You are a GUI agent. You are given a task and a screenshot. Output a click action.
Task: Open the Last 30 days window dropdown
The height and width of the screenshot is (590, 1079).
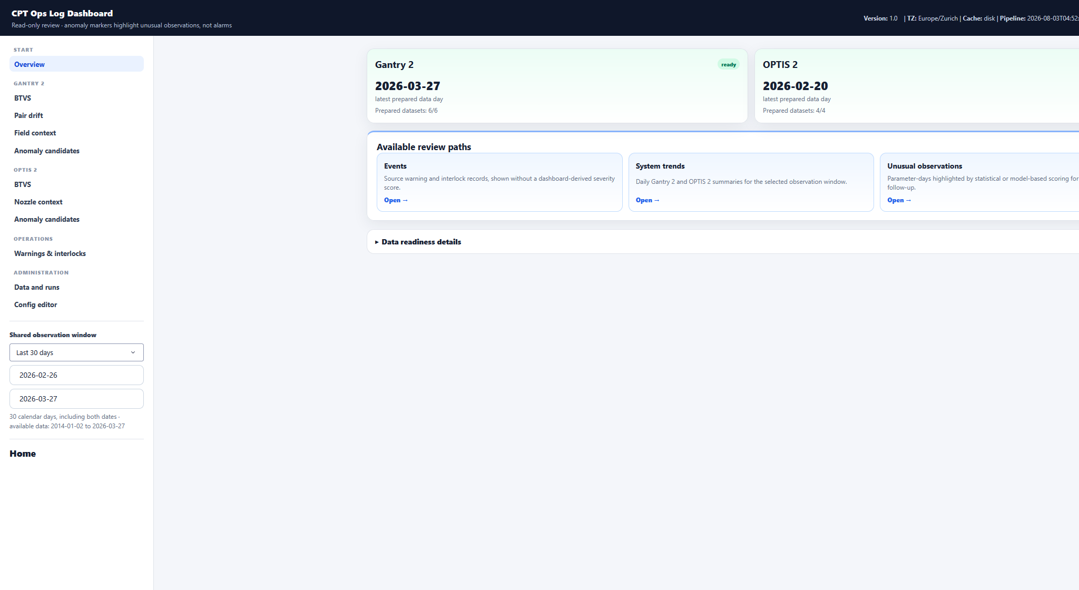click(76, 352)
